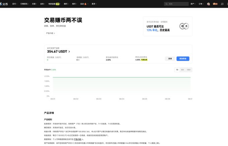Open the 行情资讯 navigation dropdown
The height and width of the screenshot is (146, 228).
24,4
